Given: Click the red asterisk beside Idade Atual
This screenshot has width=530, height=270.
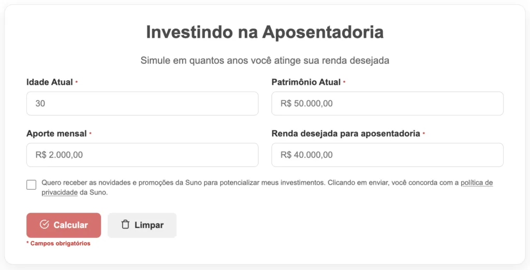Looking at the screenshot, I should [77, 82].
